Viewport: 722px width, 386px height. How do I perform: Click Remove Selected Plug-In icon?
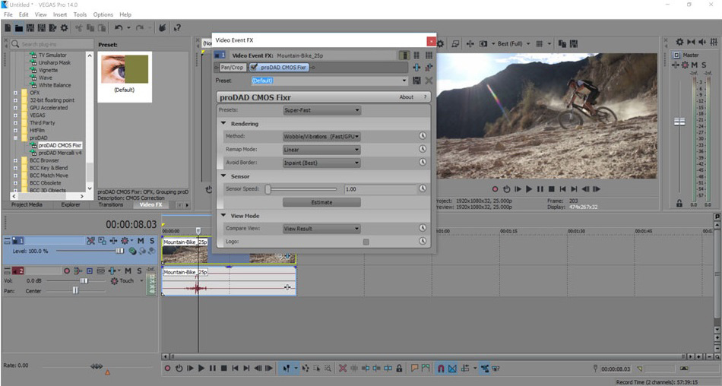pyautogui.click(x=429, y=68)
